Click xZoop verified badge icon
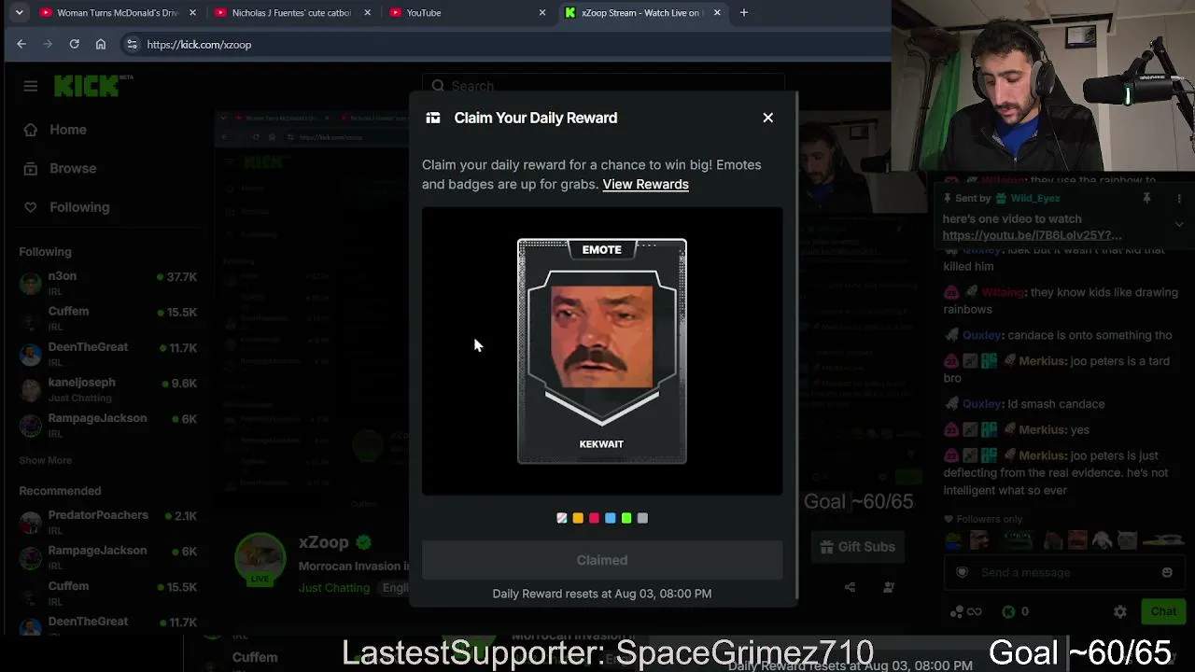The image size is (1195, 672). coord(363,542)
